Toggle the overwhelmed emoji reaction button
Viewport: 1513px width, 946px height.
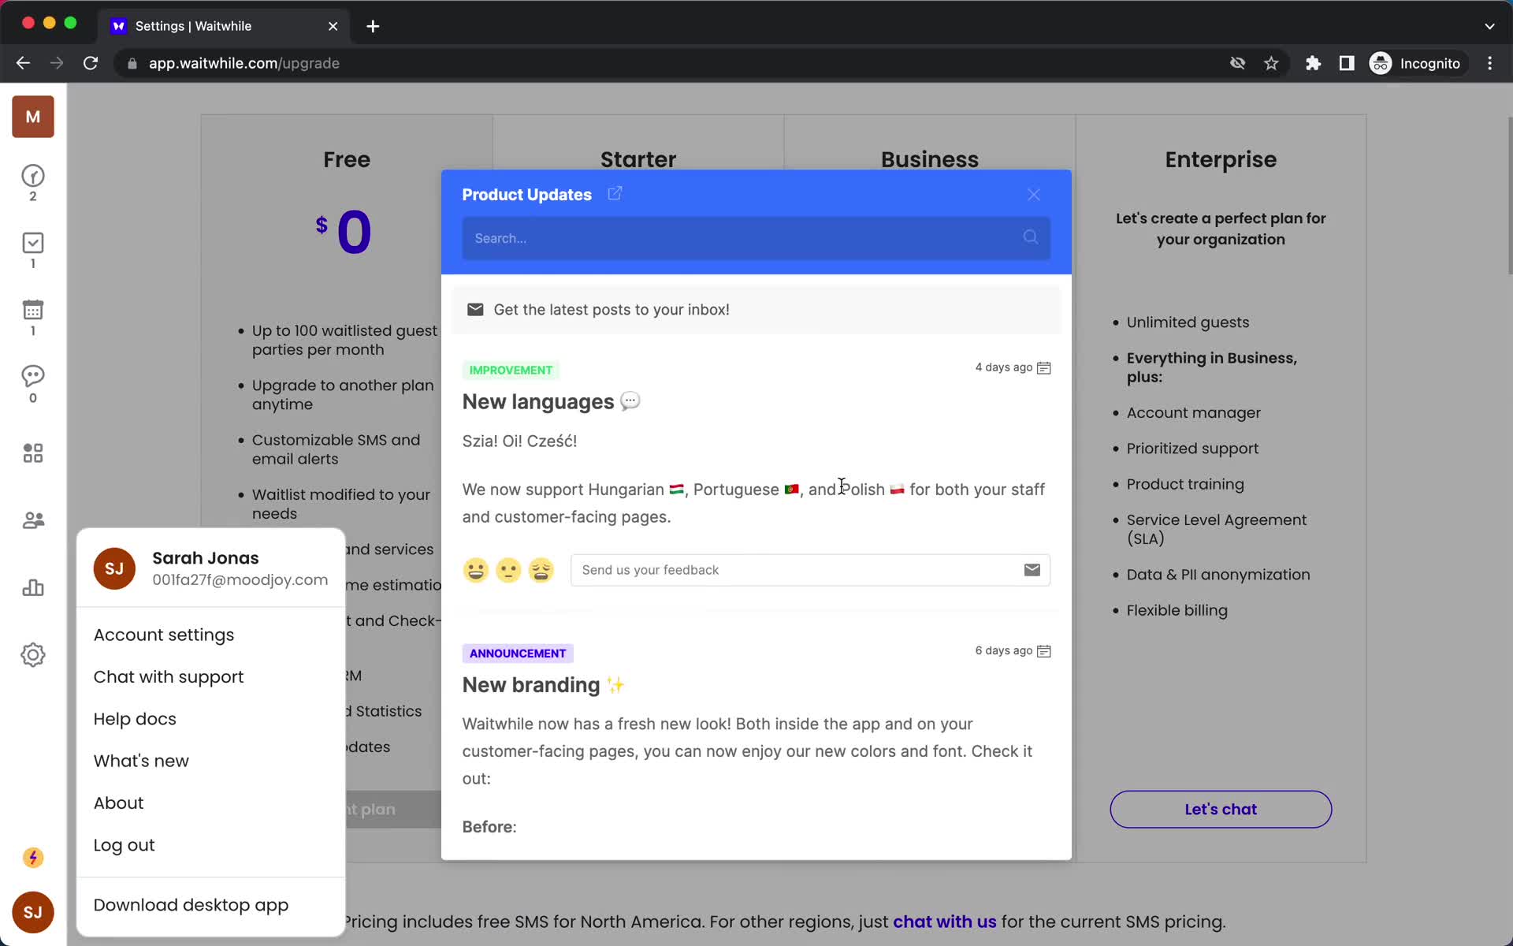click(541, 569)
